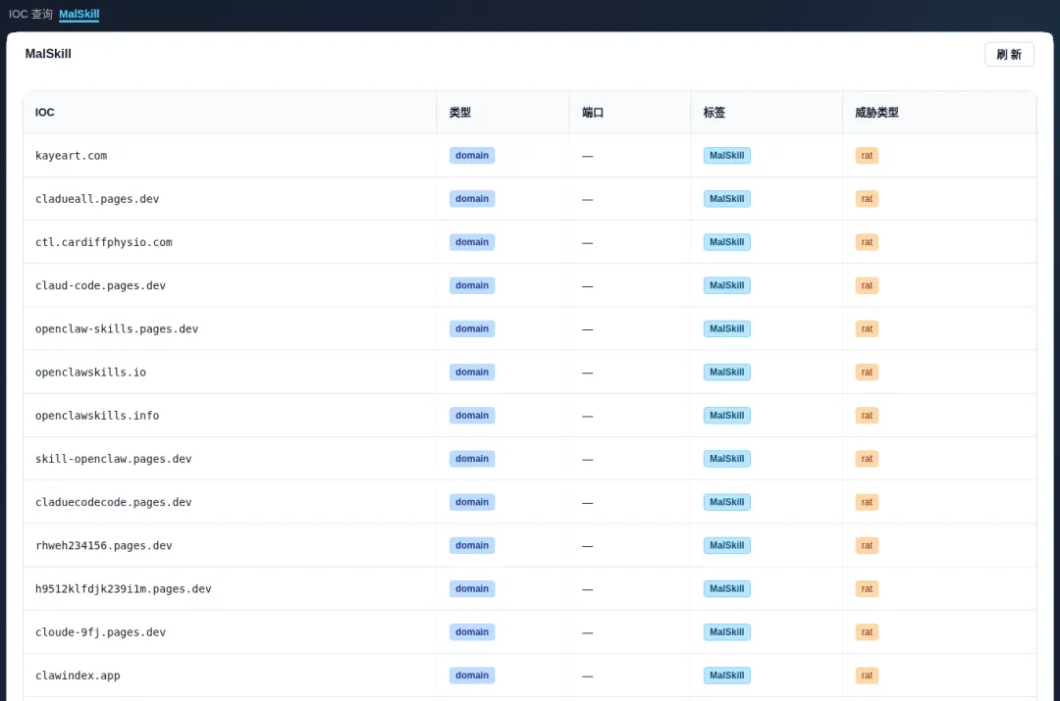Viewport: 1060px width, 701px height.
Task: Click the skill-openclaw.pages.dev entry
Action: pos(114,459)
